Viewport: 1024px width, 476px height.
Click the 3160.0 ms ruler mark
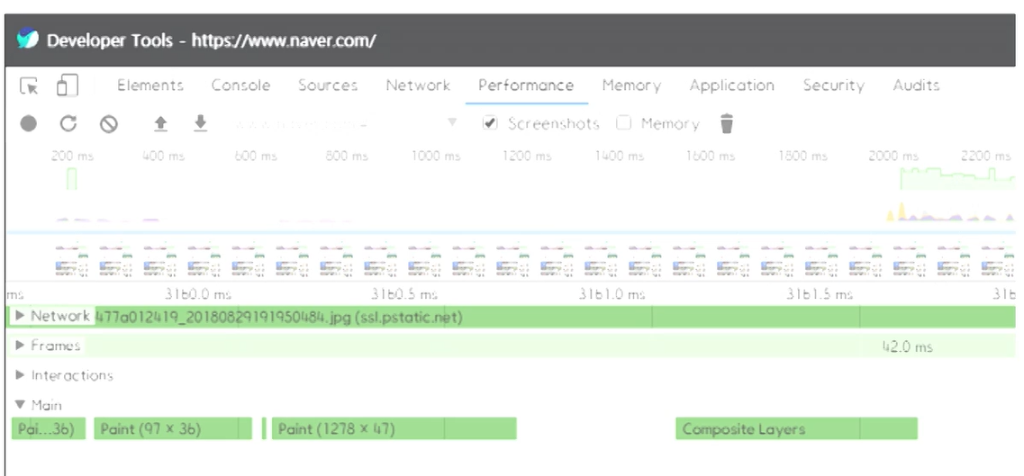tap(198, 294)
